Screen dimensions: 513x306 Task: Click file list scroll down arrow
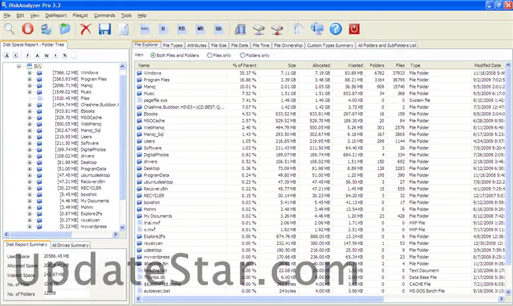508,292
